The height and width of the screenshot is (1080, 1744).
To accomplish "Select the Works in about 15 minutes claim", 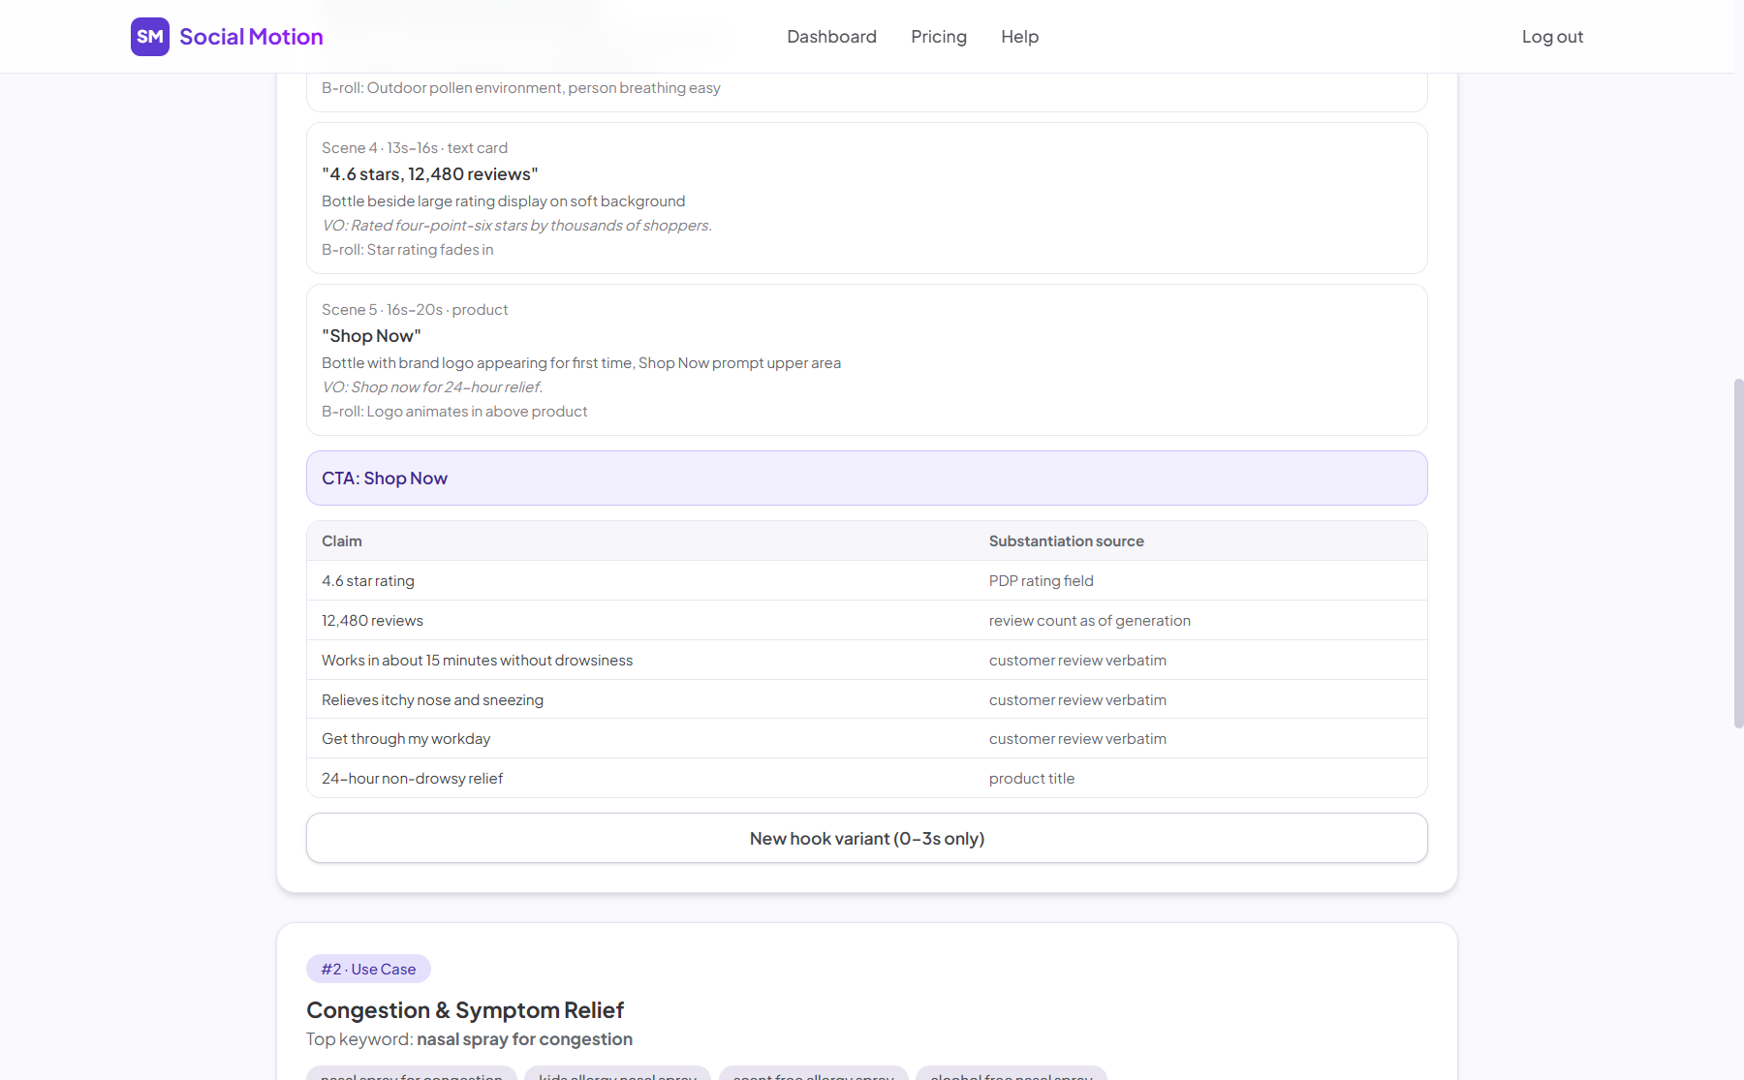I will (478, 661).
